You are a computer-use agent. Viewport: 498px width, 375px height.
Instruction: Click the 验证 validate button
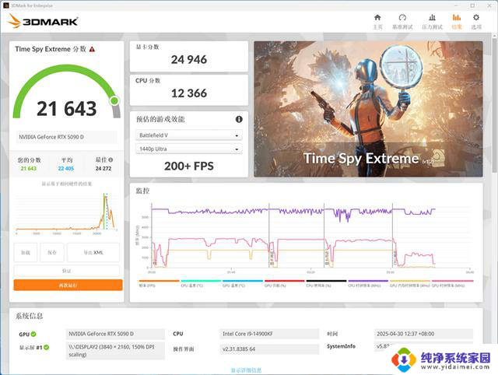click(x=67, y=271)
